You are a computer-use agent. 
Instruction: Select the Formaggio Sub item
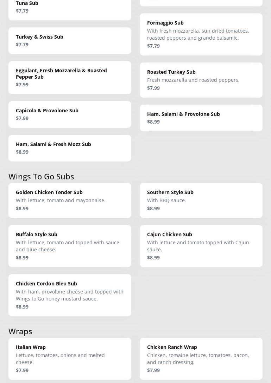click(x=201, y=34)
